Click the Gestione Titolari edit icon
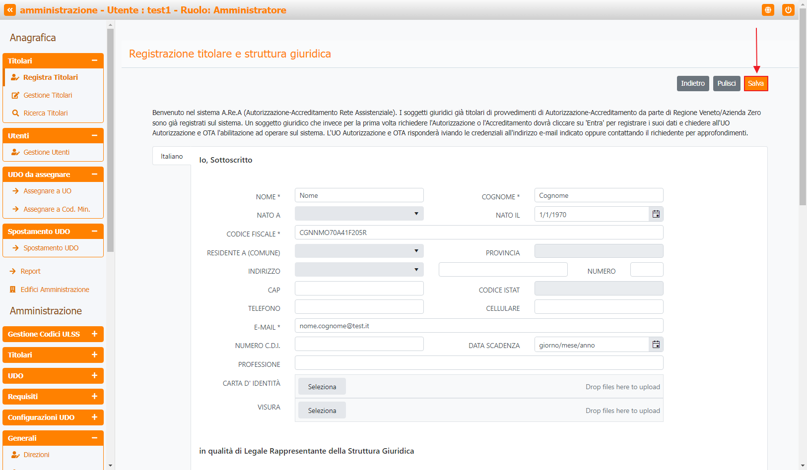Screen dimensions: 807x470 [15, 95]
